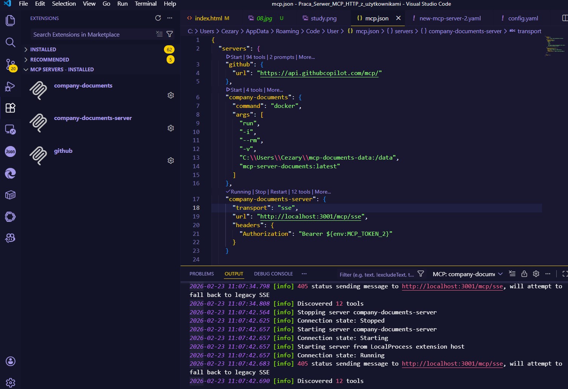The width and height of the screenshot is (568, 389).
Task: Switch to the study.png tab
Action: coord(323,18)
